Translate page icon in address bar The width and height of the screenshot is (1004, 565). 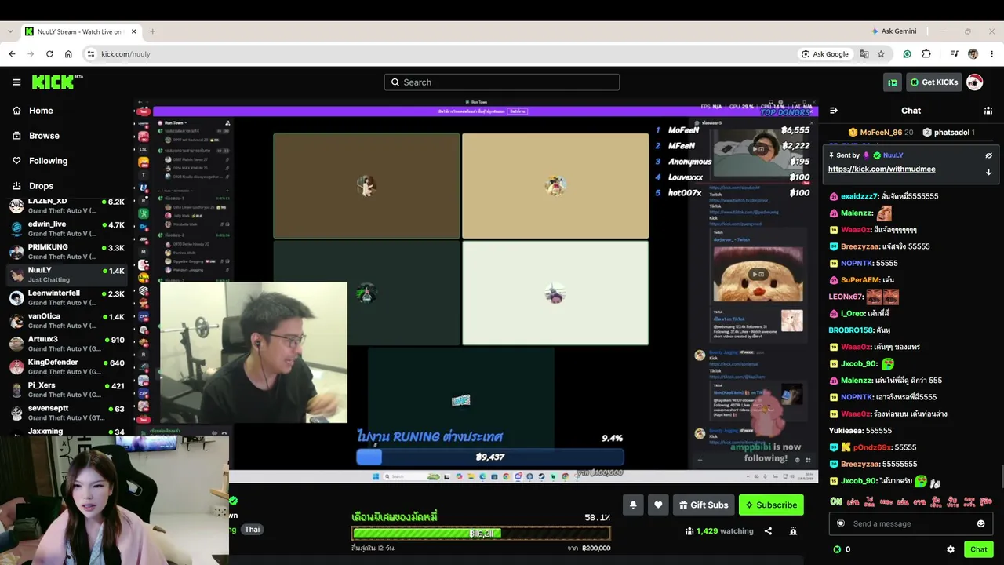[864, 54]
